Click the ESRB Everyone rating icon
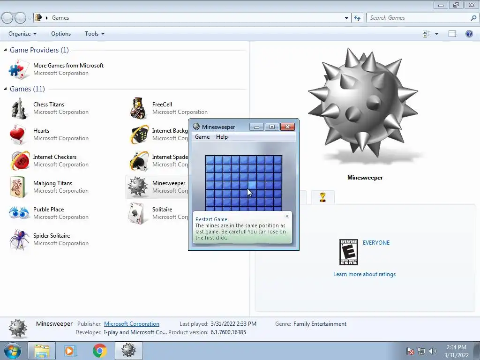 (x=349, y=252)
